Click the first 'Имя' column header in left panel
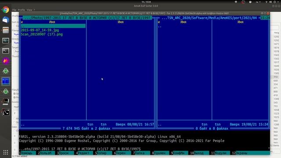Viewport: 281px width, 158px height. coord(52,22)
